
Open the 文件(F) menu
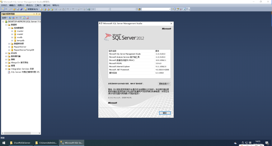click(x=4, y=5)
